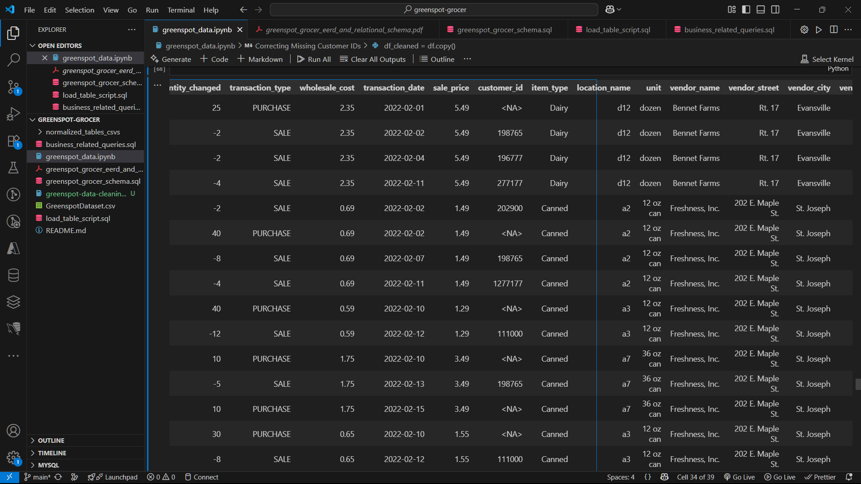Click the additional views ellipsis in activity bar
This screenshot has height=484, width=861.
coord(13,356)
